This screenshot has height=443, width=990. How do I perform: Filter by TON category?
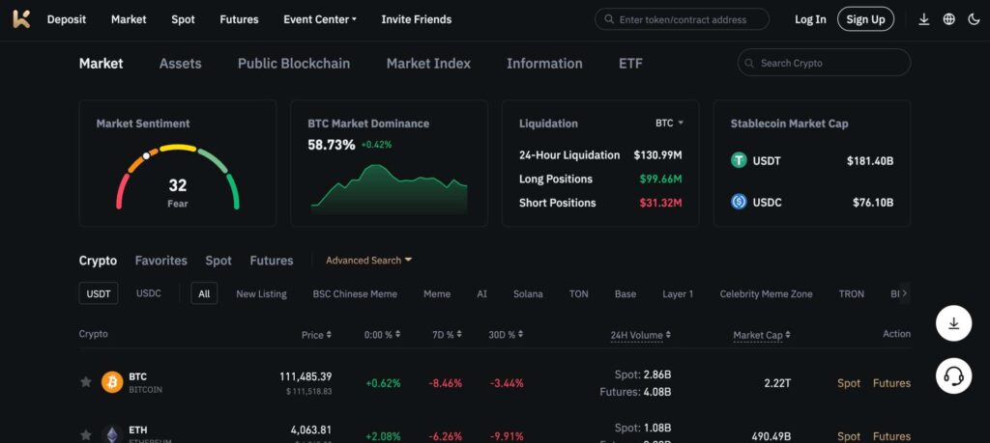[x=578, y=293]
